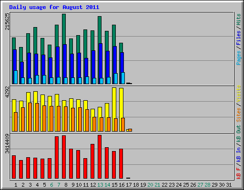This screenshot has height=190, width=244.
Task: Click day label 18 on the x-axis
Action: pos(136,185)
